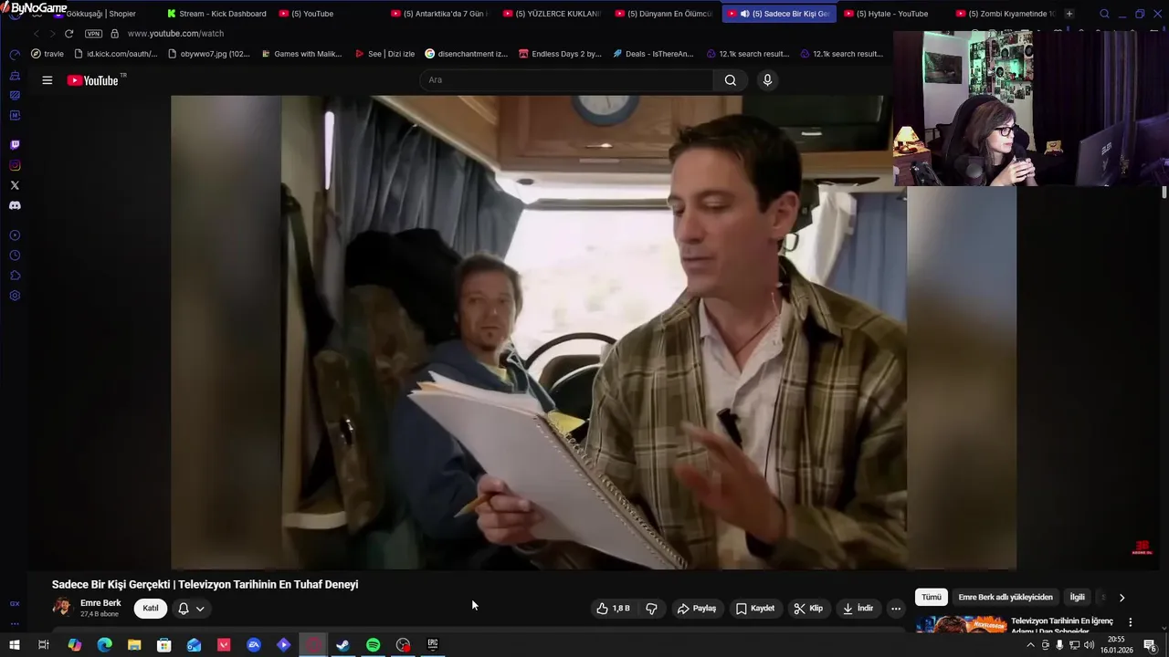Open the sidebar settings gear icon

[x=15, y=296]
